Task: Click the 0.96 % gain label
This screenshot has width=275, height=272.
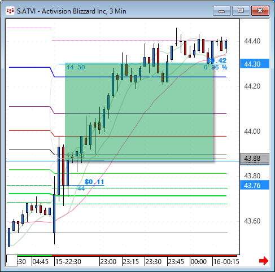Action: click(216, 67)
